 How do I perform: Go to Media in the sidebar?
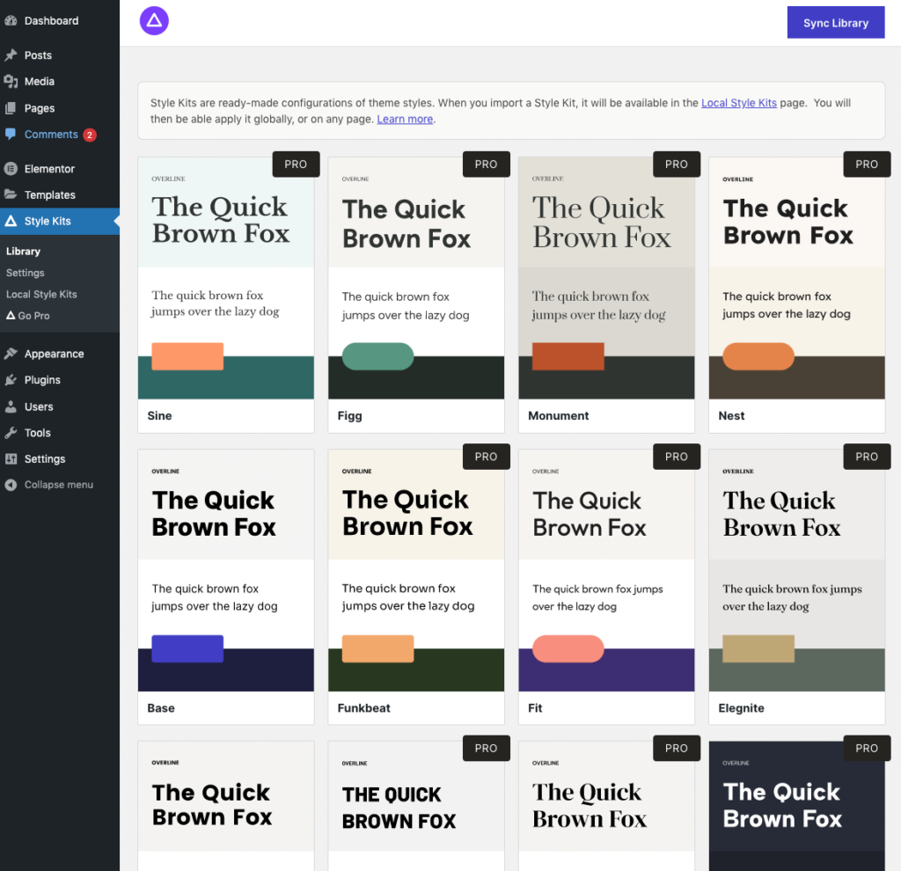coord(60,82)
